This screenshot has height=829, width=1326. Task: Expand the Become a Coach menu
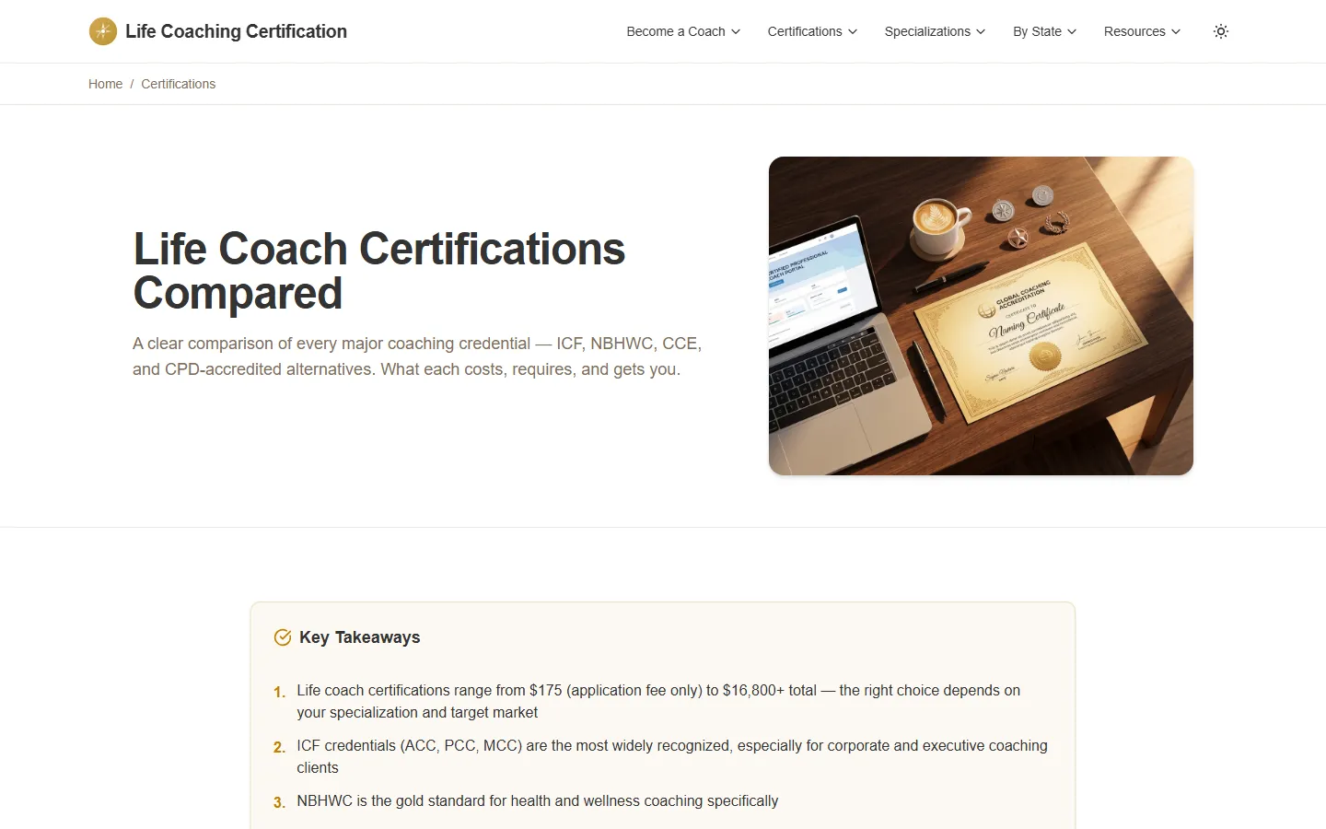pos(683,31)
